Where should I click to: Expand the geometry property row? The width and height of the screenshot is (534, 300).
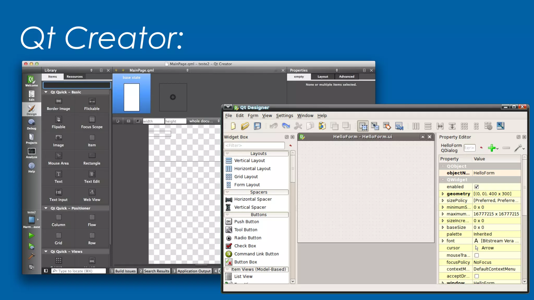(442, 194)
